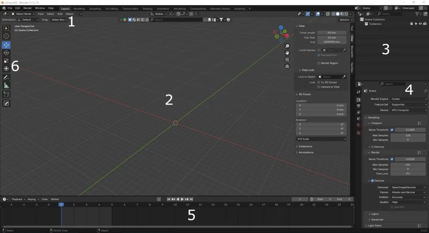Click the zoom magnifier viewport icon
The width and height of the screenshot is (429, 233).
pos(287,46)
